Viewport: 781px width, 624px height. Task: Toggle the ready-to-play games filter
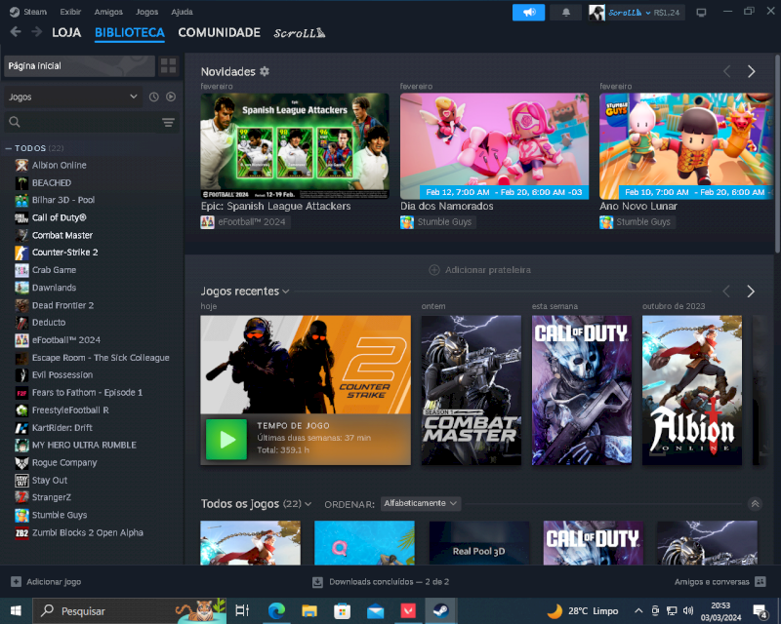click(x=171, y=97)
